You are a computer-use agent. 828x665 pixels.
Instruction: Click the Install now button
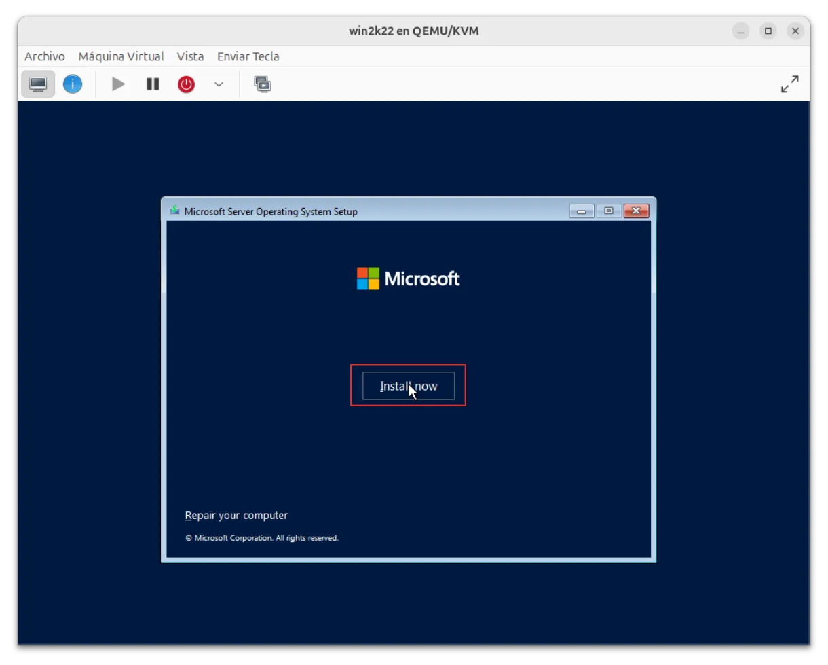(x=408, y=386)
